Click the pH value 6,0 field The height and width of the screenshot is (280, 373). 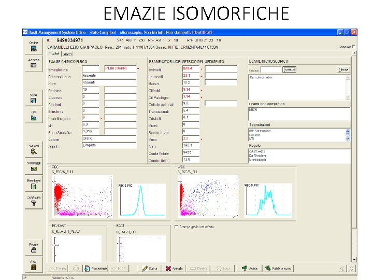pyautogui.click(x=91, y=124)
